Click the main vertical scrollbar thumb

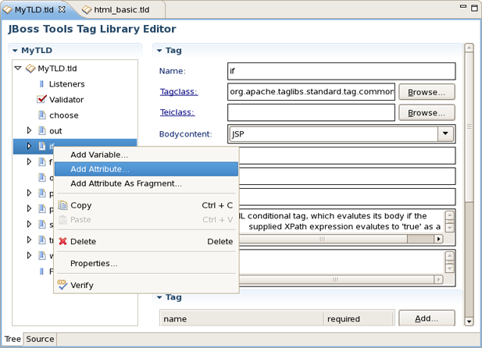[x=469, y=126]
